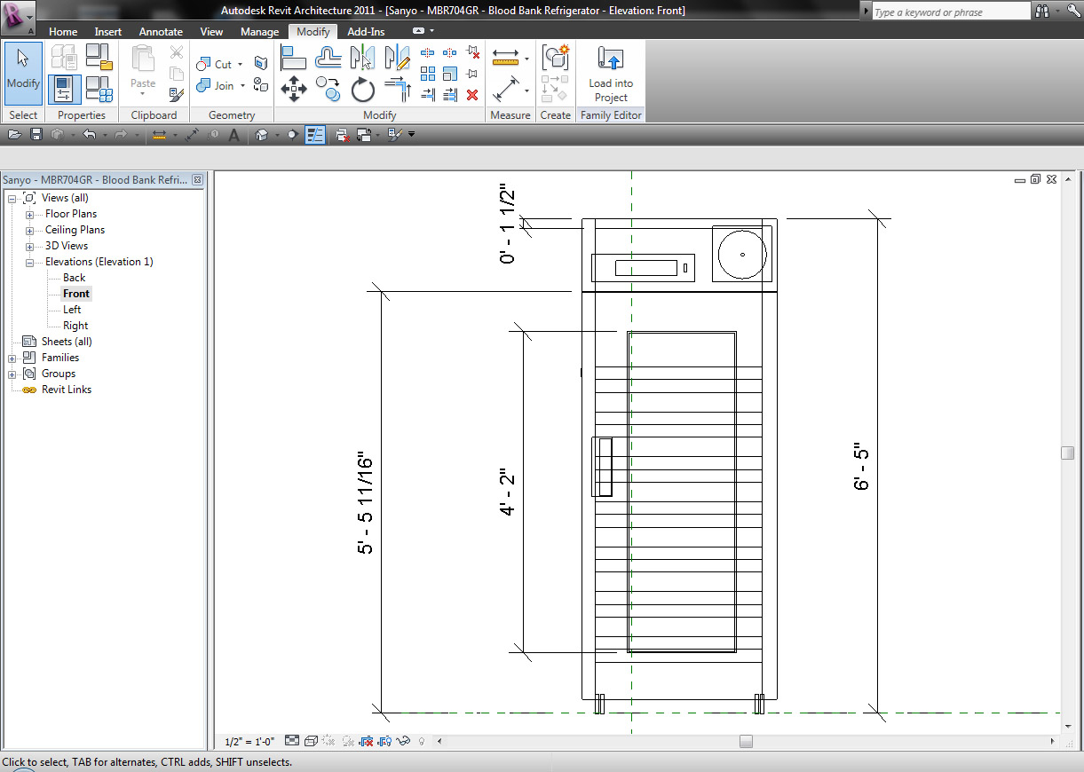Screen dimensions: 1084x772
Task: Select the Move tool in the Modify panel
Action: coord(295,89)
